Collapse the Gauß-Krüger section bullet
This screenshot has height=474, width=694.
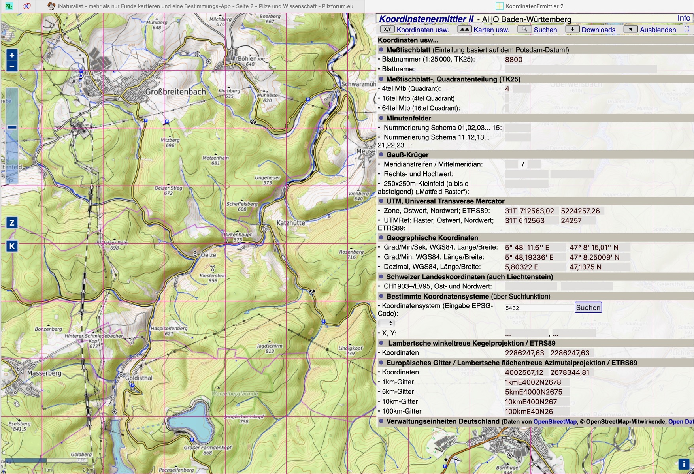click(381, 155)
